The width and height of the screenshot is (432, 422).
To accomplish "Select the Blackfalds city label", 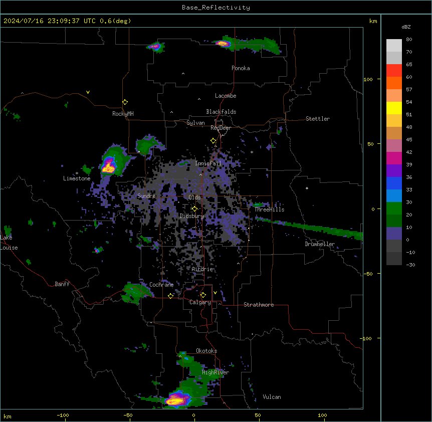I will click(221, 112).
